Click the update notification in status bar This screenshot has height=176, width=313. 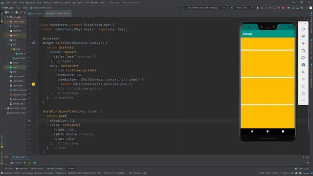coord(76,173)
